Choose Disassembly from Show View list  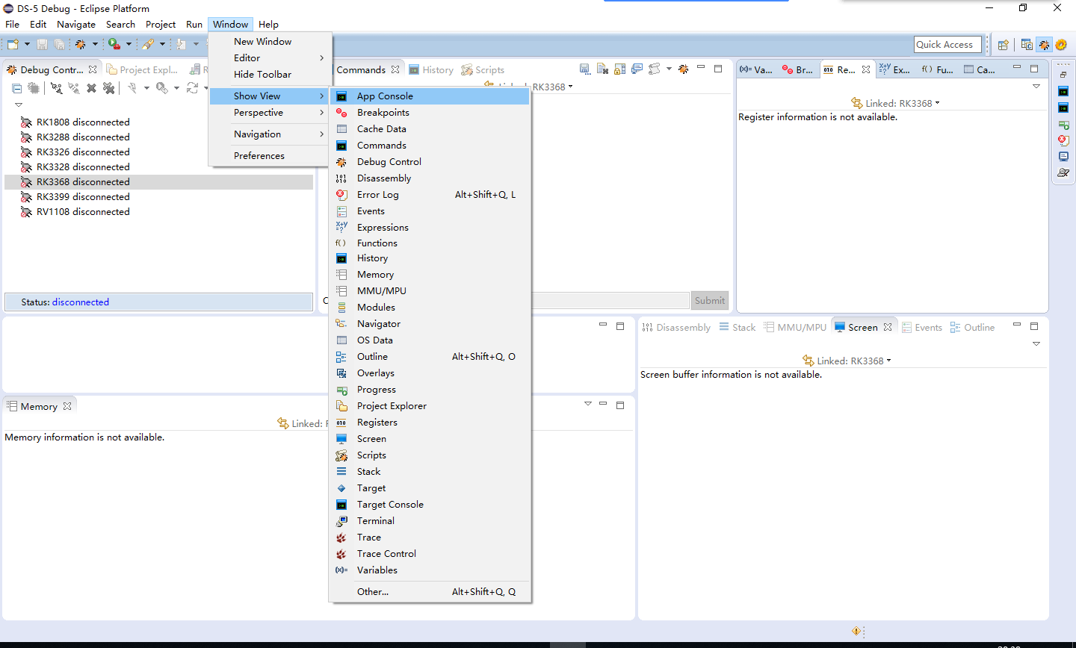[430, 178]
